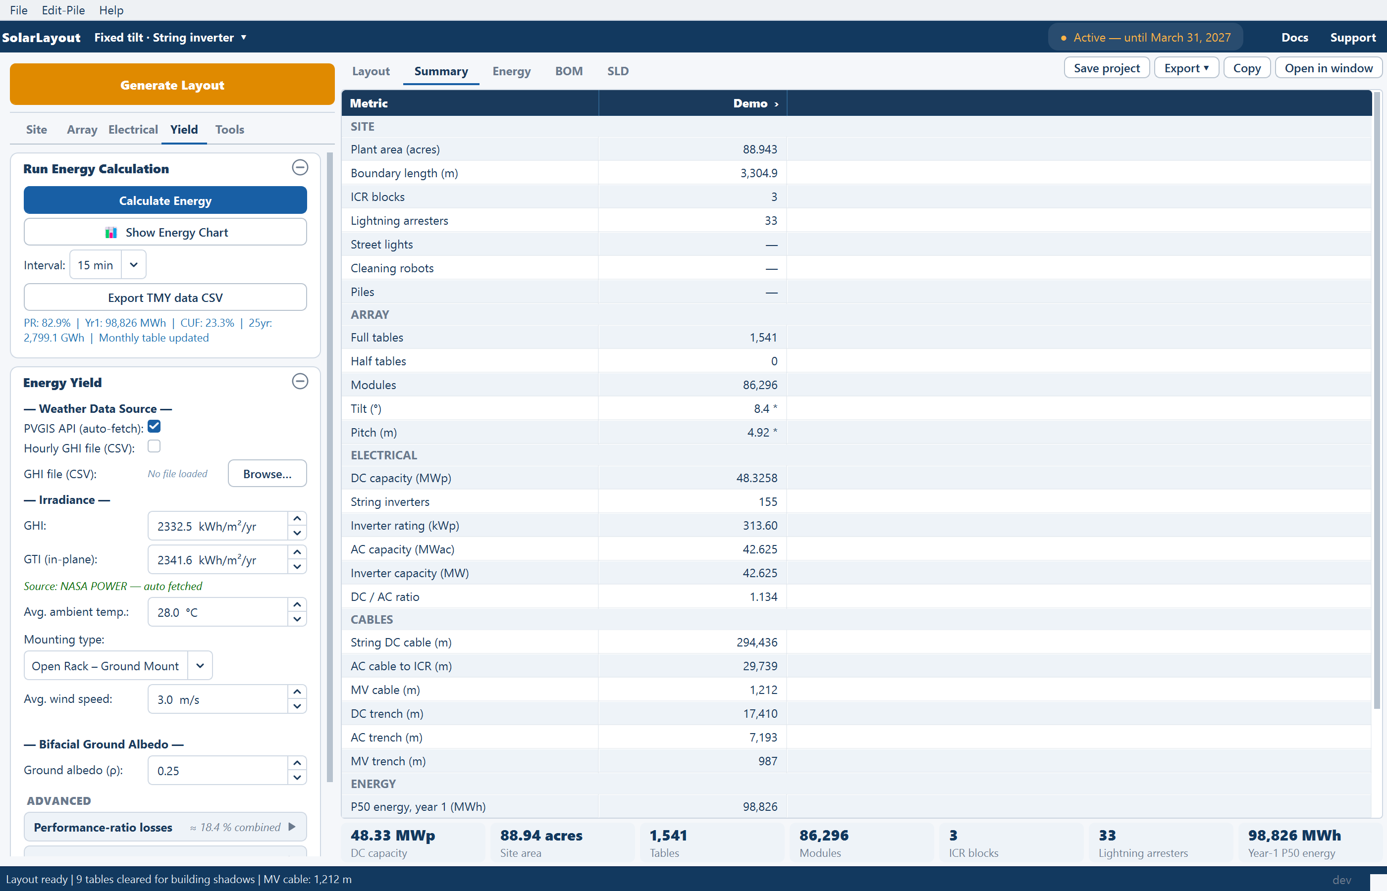The height and width of the screenshot is (891, 1387).
Task: Click the Copy button
Action: tap(1246, 68)
